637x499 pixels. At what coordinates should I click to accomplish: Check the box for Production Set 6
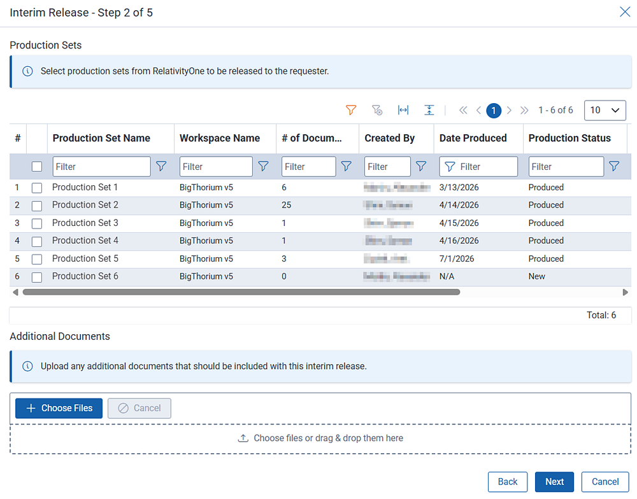coord(37,278)
